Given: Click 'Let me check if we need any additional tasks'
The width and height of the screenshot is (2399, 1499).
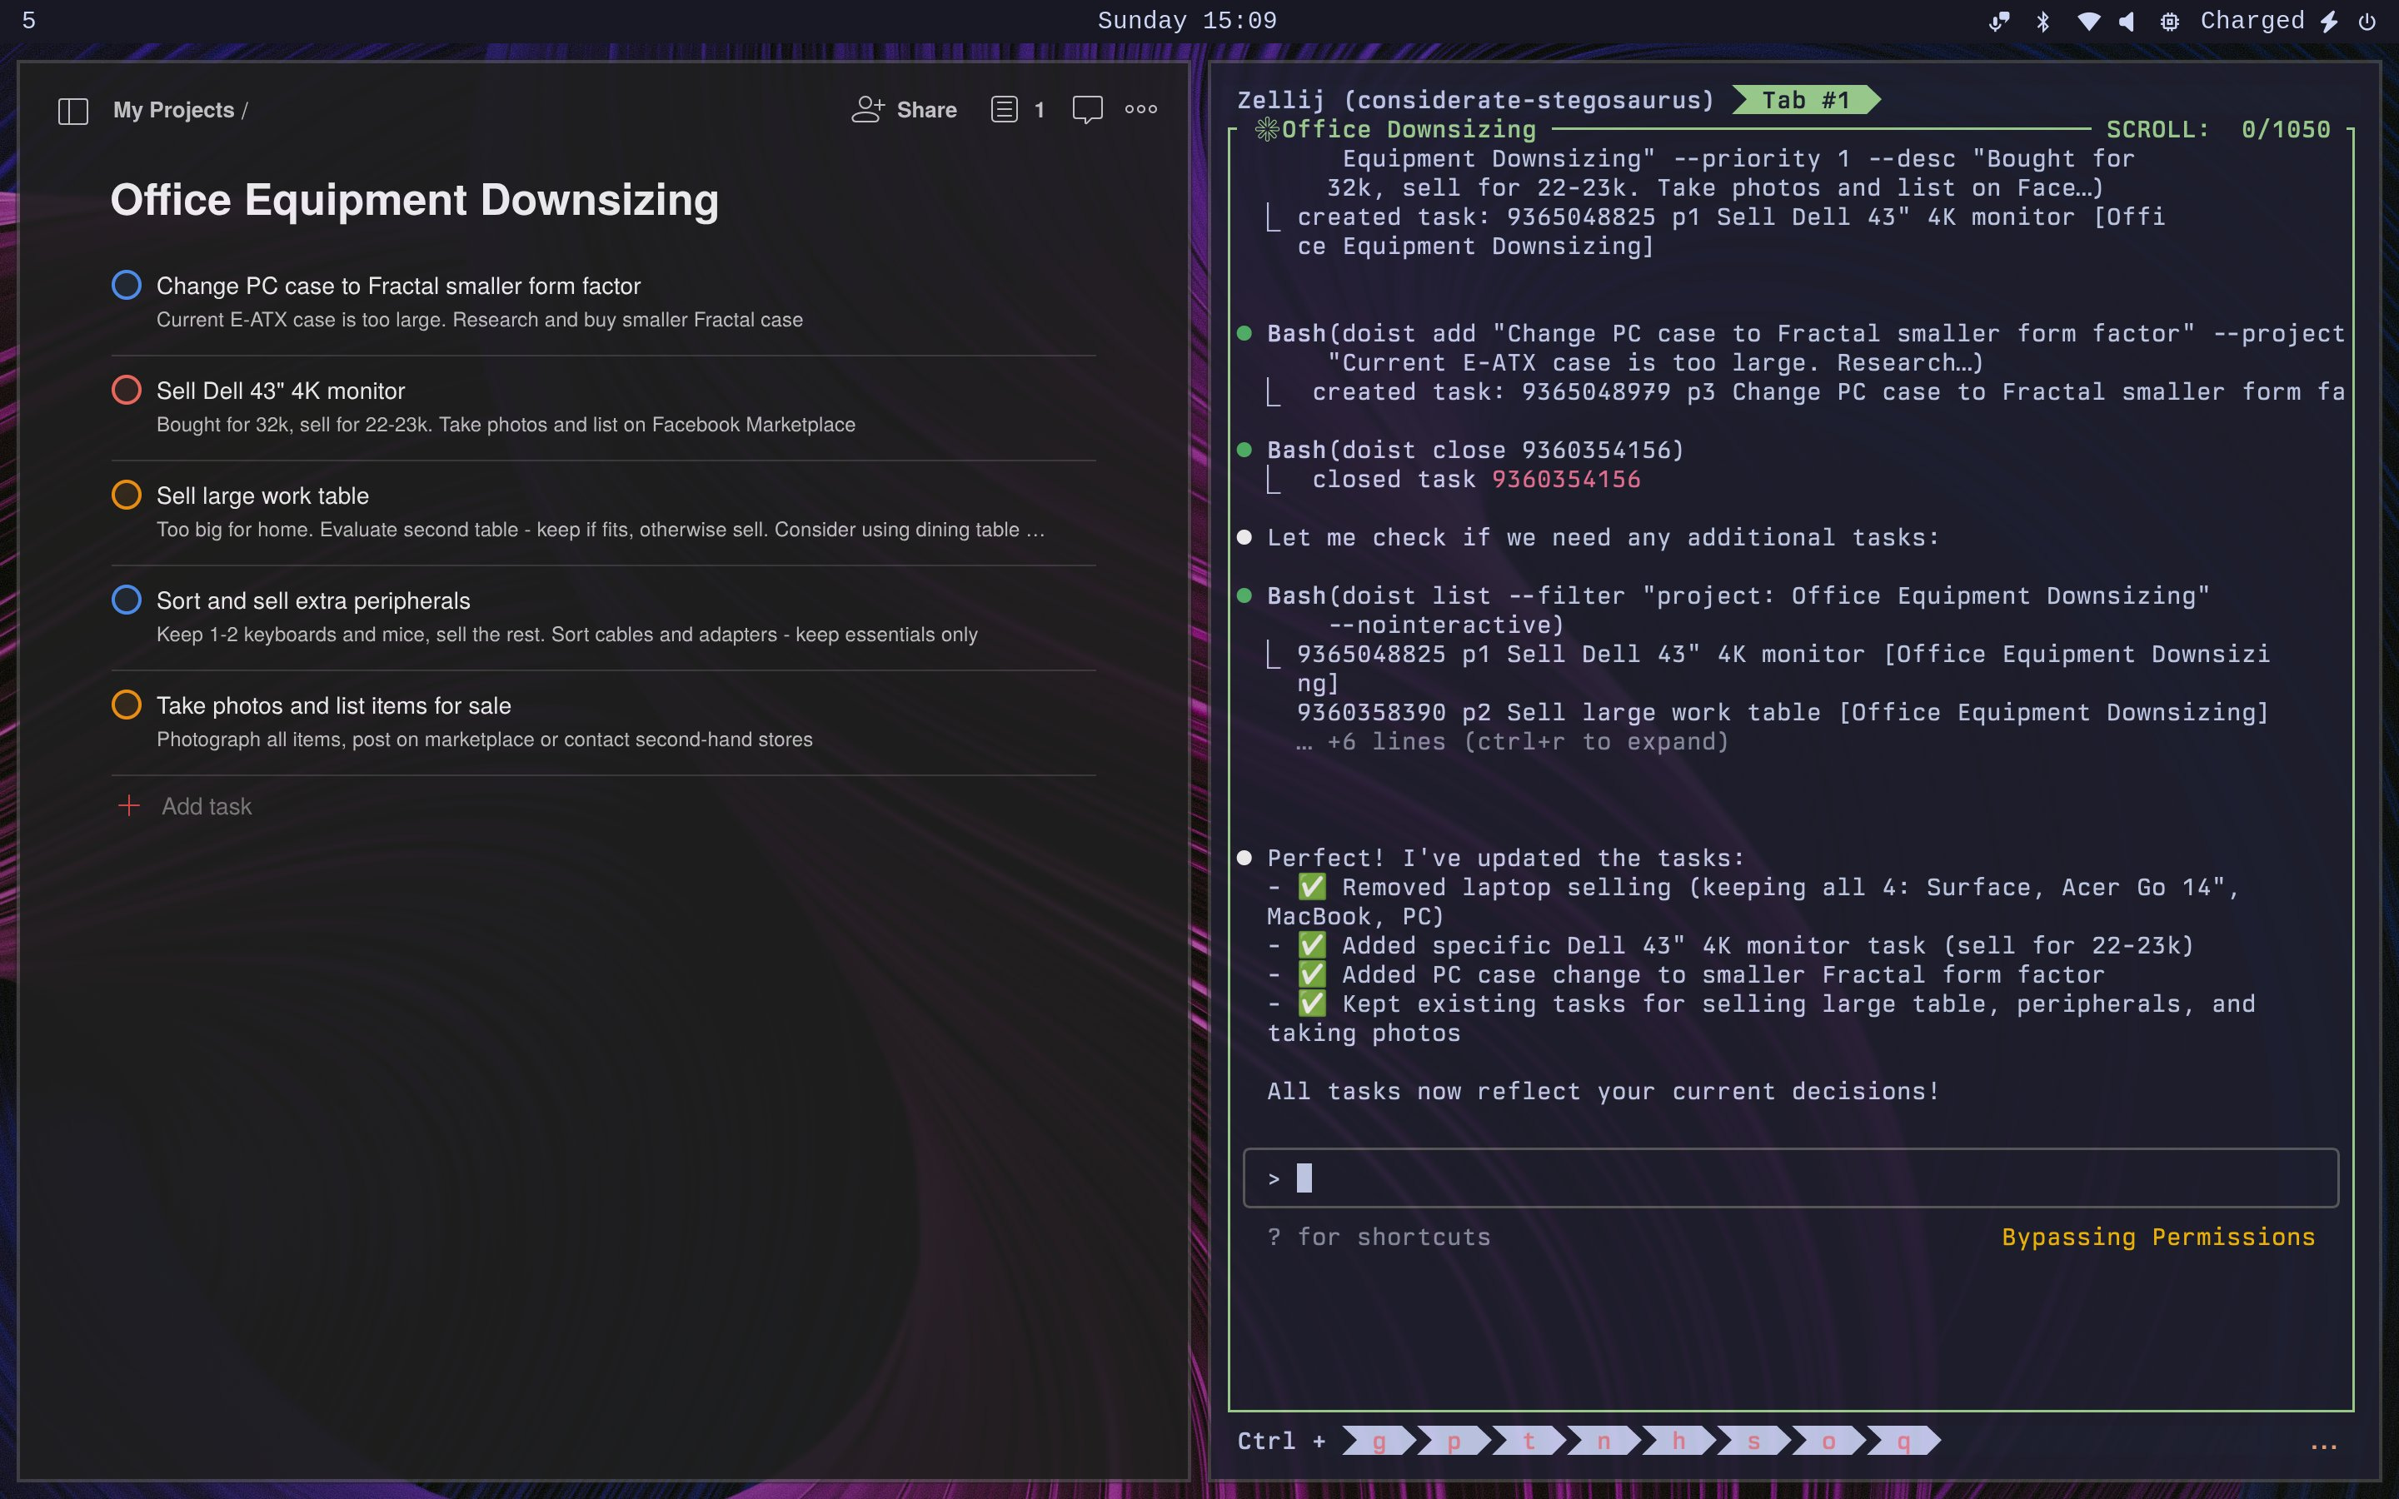Looking at the screenshot, I should click(1603, 538).
